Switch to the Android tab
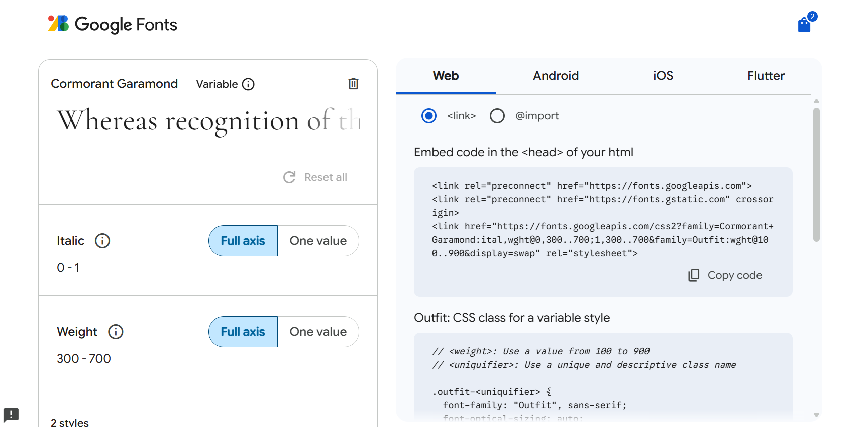This screenshot has width=865, height=427. point(556,76)
